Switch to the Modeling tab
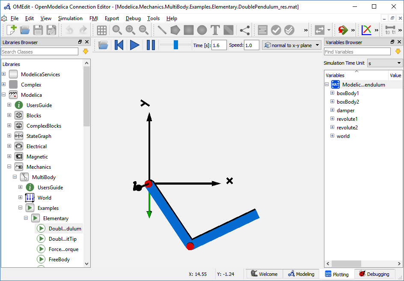The image size is (404, 281). (x=301, y=274)
